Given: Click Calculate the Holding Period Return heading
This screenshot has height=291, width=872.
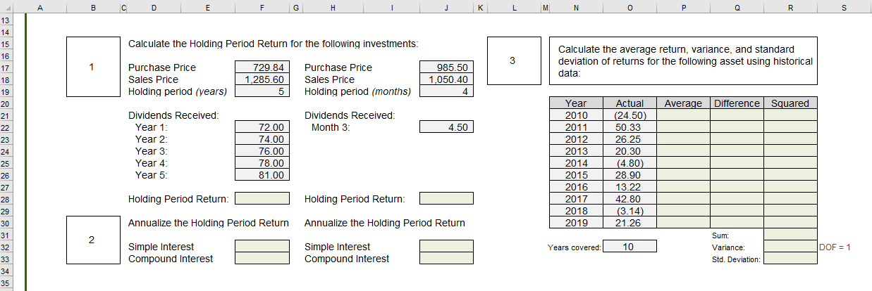Looking at the screenshot, I should coord(274,44).
